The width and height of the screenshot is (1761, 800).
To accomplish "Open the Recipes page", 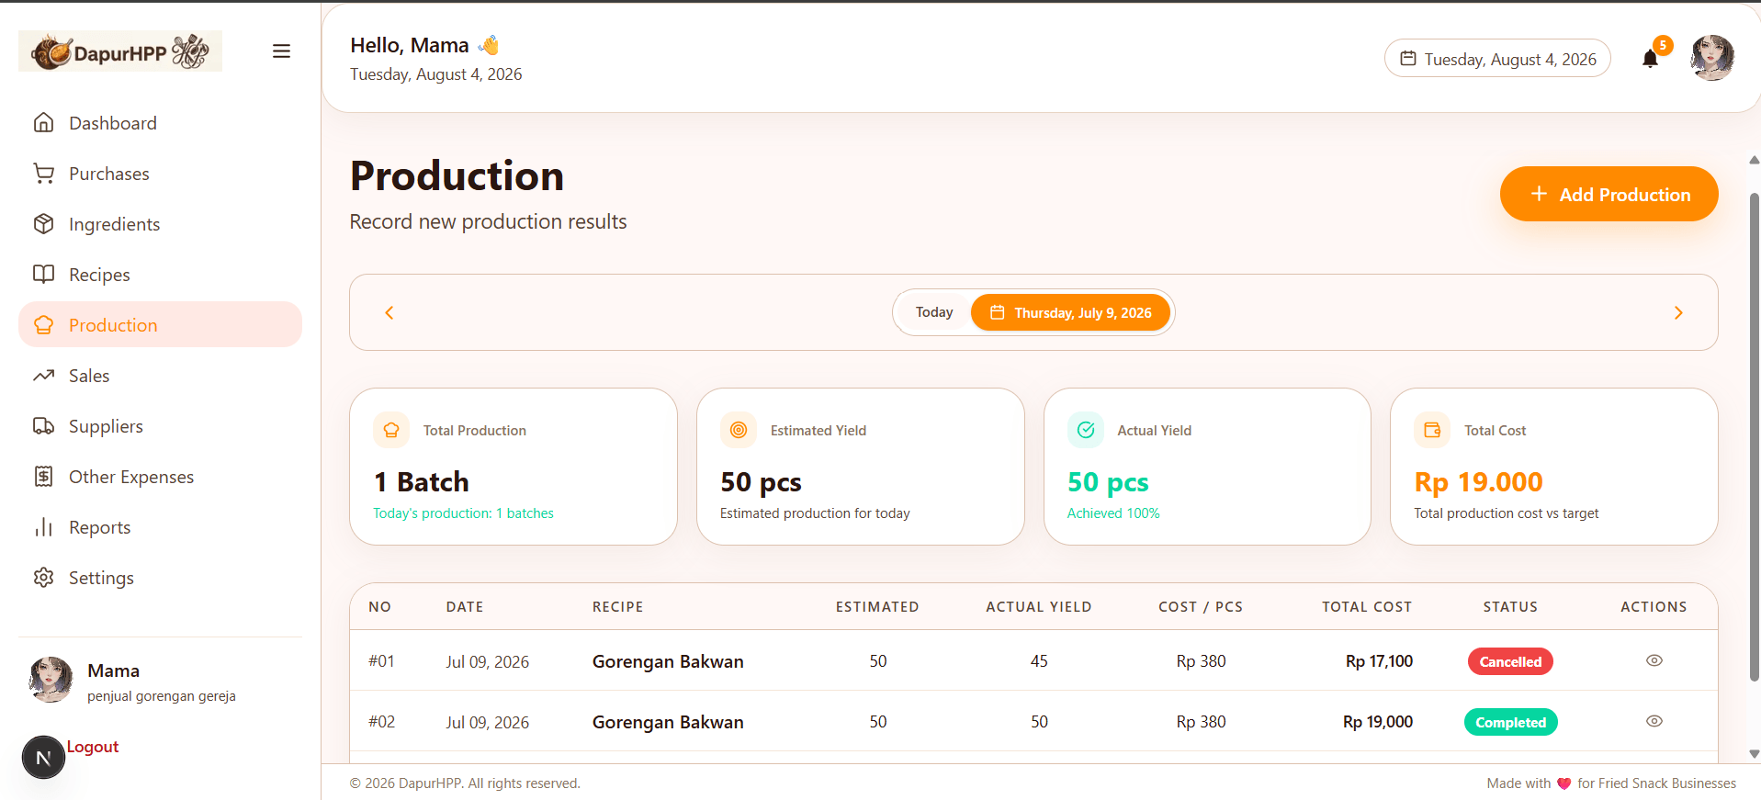I will [x=160, y=275].
